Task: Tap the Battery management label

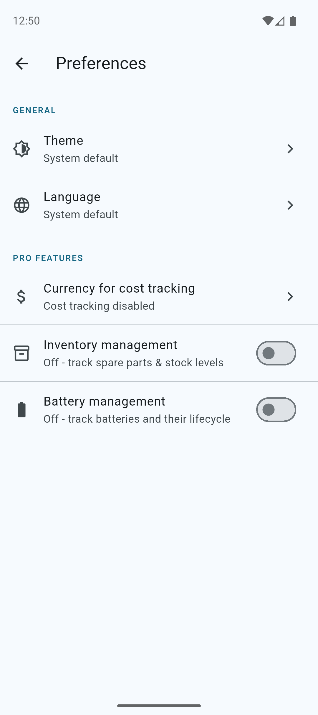Action: point(104,401)
